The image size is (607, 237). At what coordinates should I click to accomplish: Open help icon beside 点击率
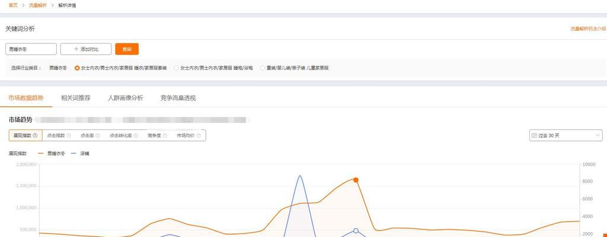98,136
